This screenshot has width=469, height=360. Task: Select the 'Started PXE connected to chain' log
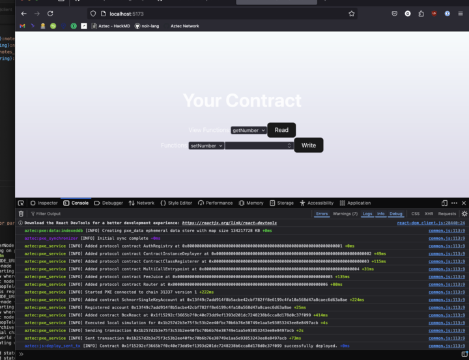pyautogui.click(x=242, y=292)
